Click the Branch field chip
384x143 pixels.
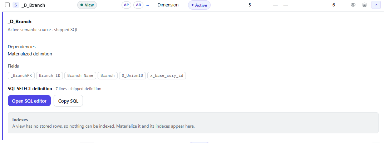click(108, 75)
